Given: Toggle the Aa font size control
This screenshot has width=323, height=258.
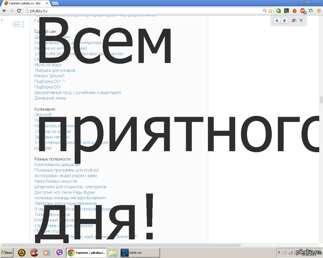Looking at the screenshot, I should 18,24.
